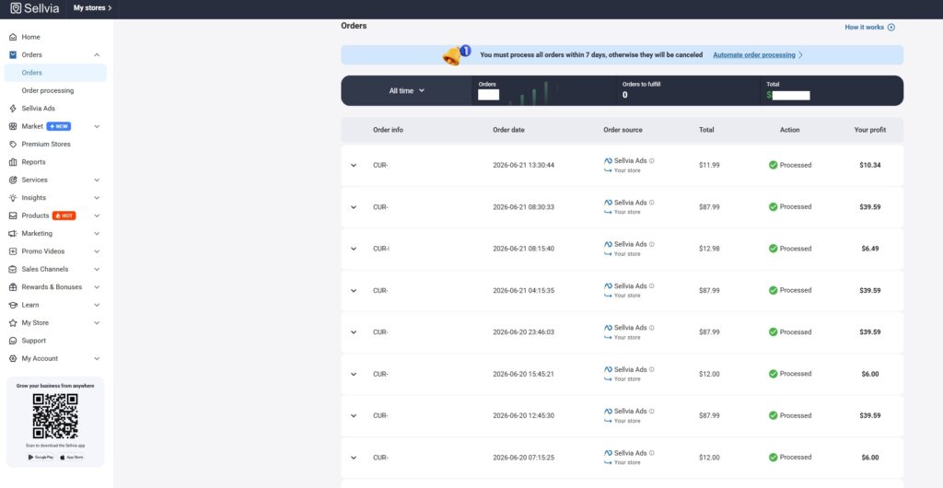The height and width of the screenshot is (488, 943).
Task: Click the Sellvia logo icon
Action: [16, 8]
